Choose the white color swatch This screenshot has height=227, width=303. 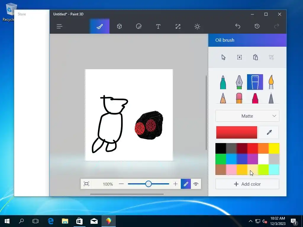point(263,159)
